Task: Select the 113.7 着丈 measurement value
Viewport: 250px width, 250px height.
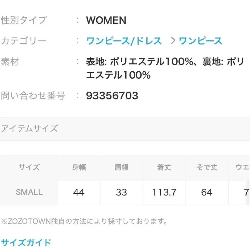Action: (x=164, y=192)
